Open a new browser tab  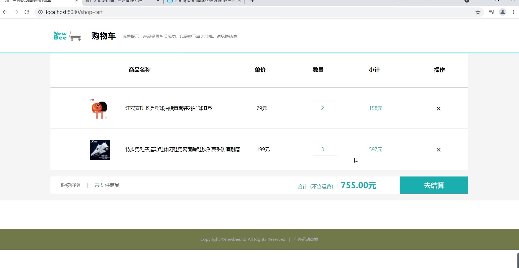[252, 1]
